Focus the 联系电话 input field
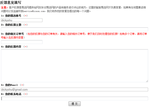Image resolution: width=151 pixels, height=107 pixels. pos(74,98)
